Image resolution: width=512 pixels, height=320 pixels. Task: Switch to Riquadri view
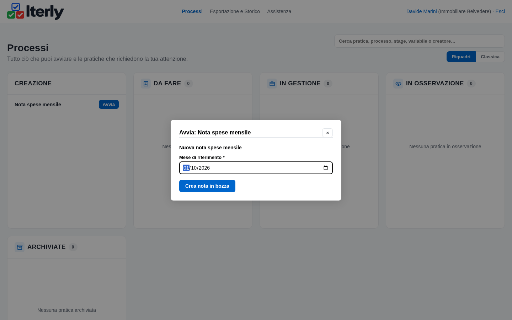click(461, 57)
